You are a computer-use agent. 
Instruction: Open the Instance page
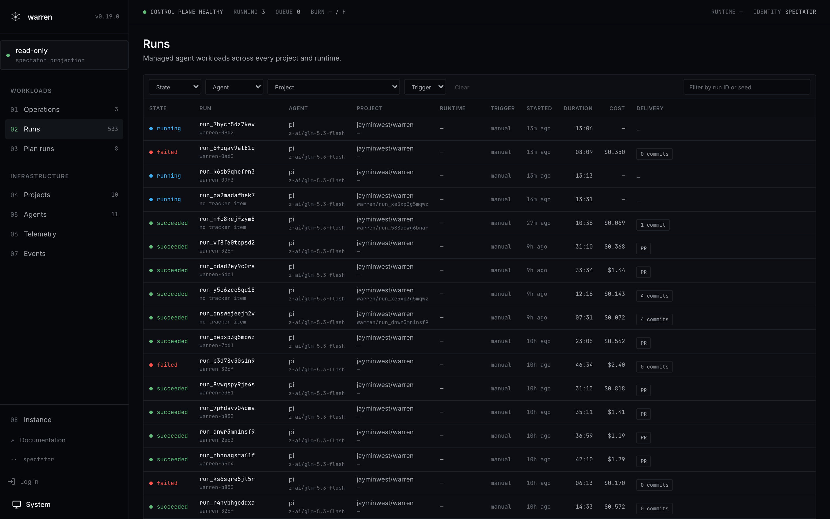click(64, 420)
